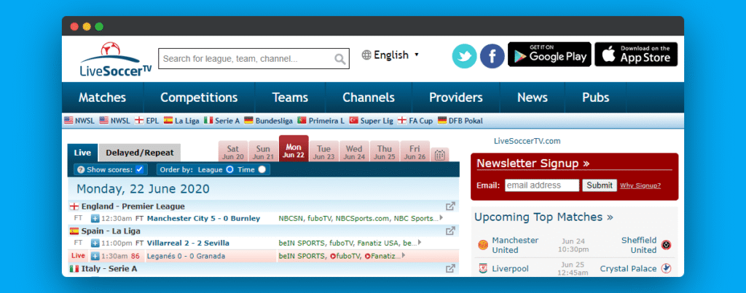Click the Italy flag beside Serie A heading

(x=74, y=269)
